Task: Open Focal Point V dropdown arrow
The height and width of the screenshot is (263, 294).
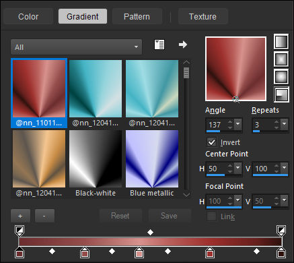Action: point(285,201)
